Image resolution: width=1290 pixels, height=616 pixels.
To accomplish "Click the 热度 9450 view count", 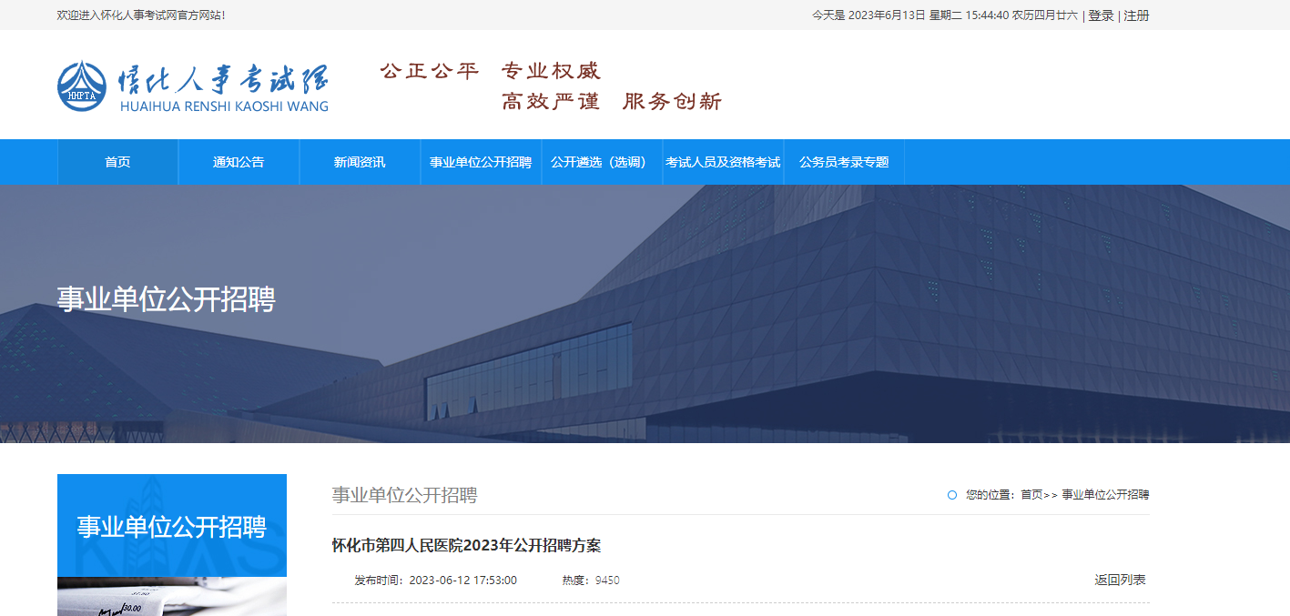I will tap(591, 581).
